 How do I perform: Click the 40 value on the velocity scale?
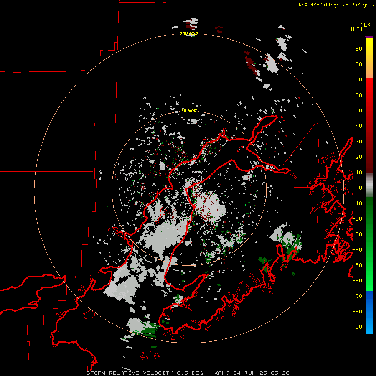tap(359, 126)
